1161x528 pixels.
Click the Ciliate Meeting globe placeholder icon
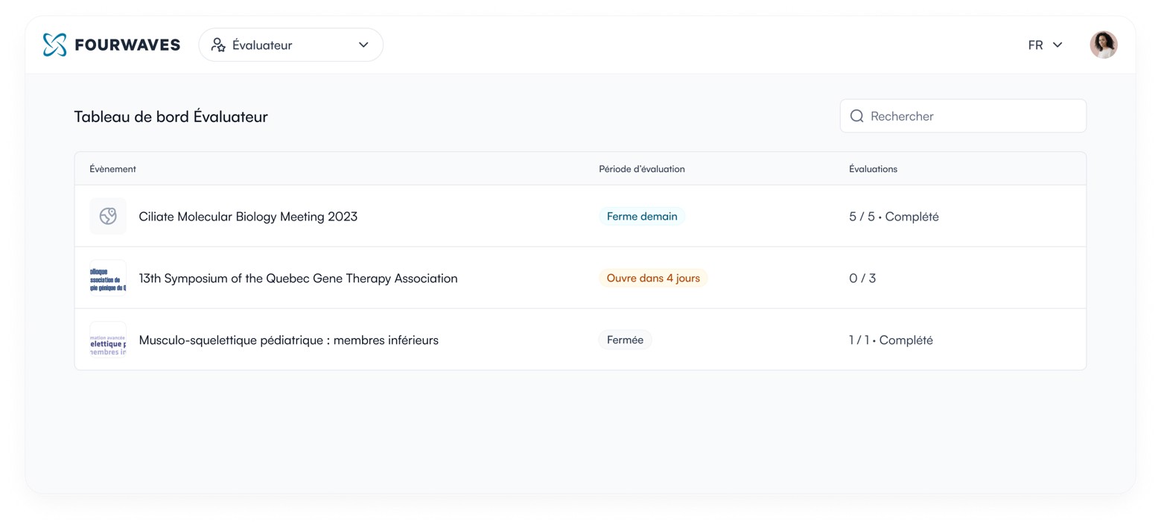pyautogui.click(x=108, y=217)
